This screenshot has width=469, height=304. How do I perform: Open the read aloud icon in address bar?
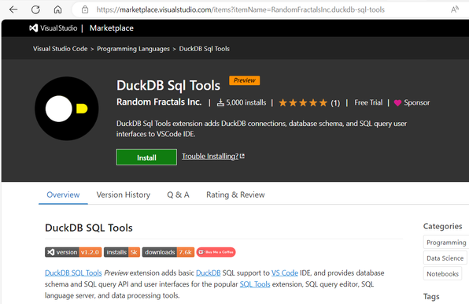click(455, 9)
